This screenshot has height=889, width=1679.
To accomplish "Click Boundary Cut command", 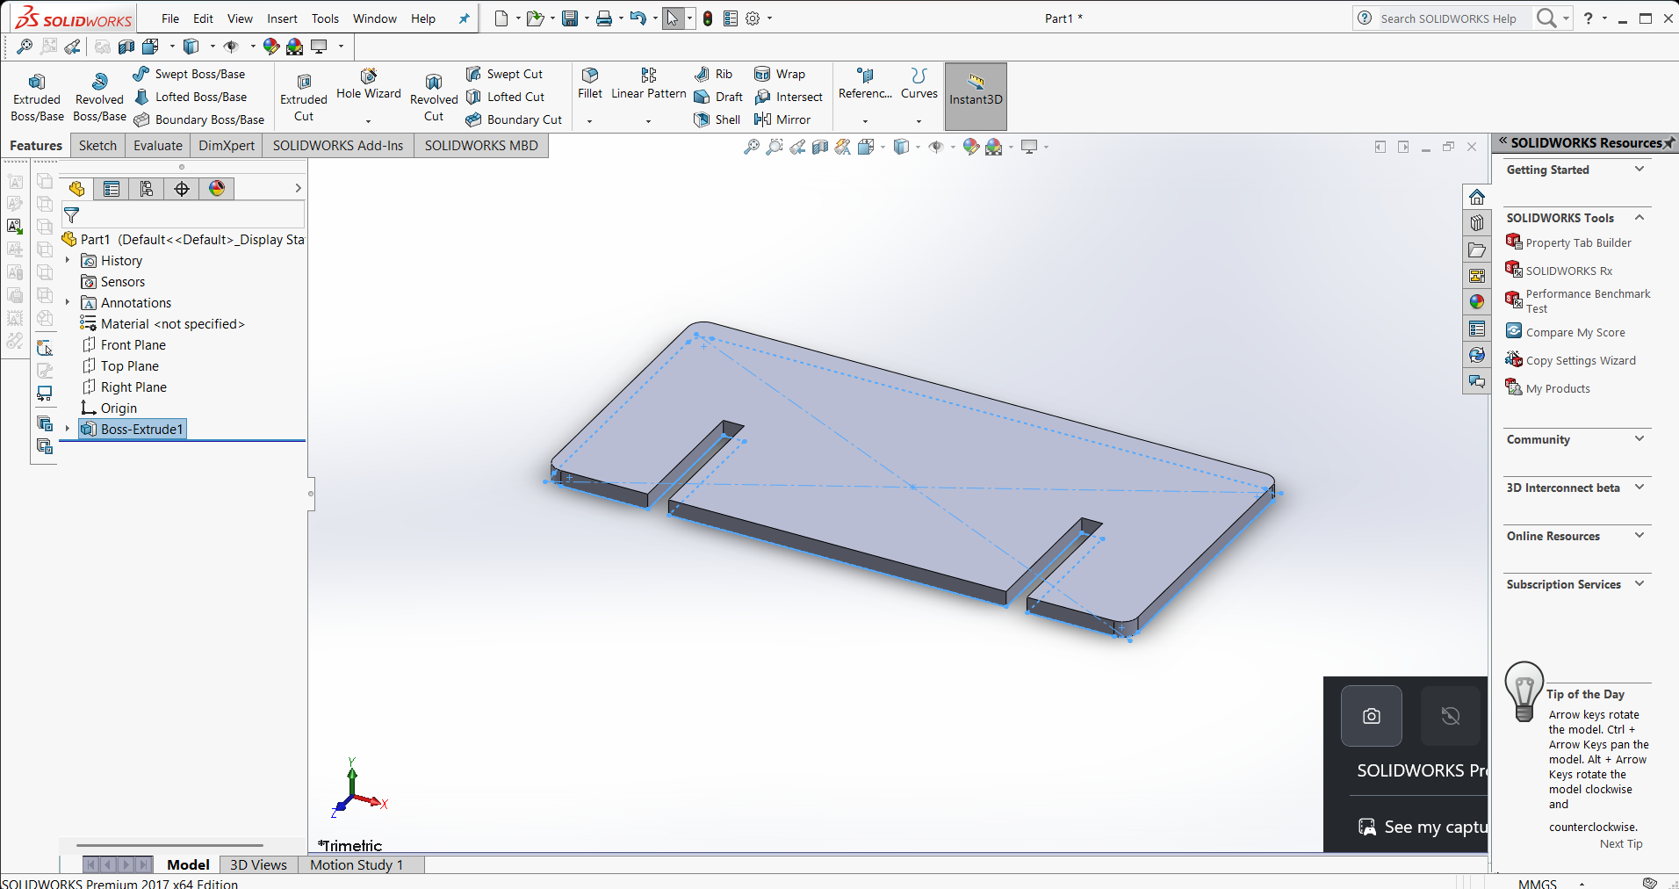I will click(514, 119).
